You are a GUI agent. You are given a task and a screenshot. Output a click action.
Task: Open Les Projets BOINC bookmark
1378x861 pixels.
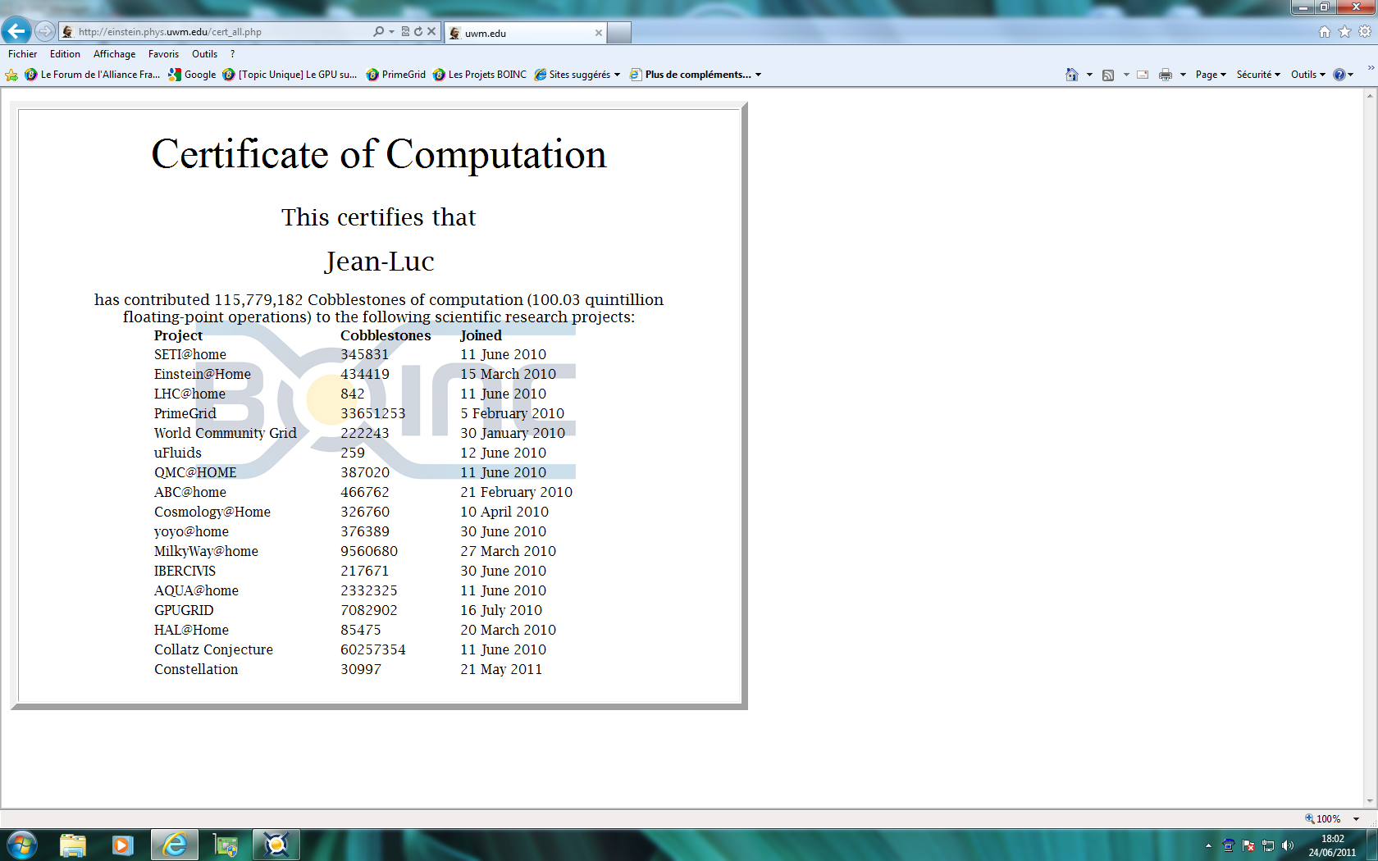click(480, 75)
